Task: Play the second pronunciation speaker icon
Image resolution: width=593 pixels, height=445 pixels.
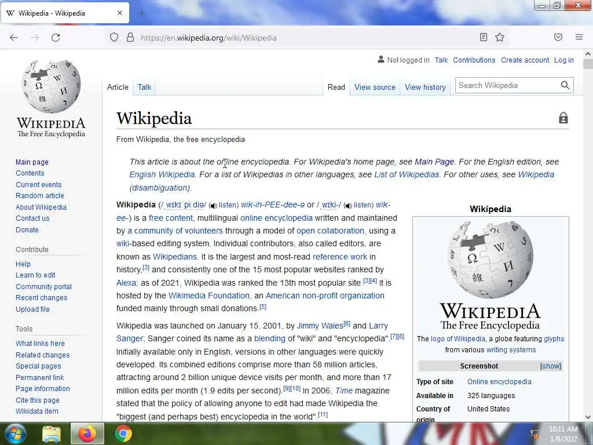Action: (348, 206)
